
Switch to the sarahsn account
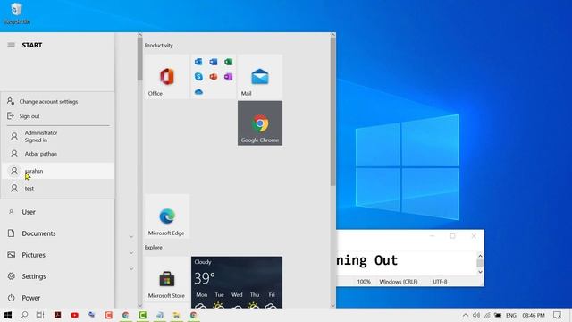click(x=57, y=171)
